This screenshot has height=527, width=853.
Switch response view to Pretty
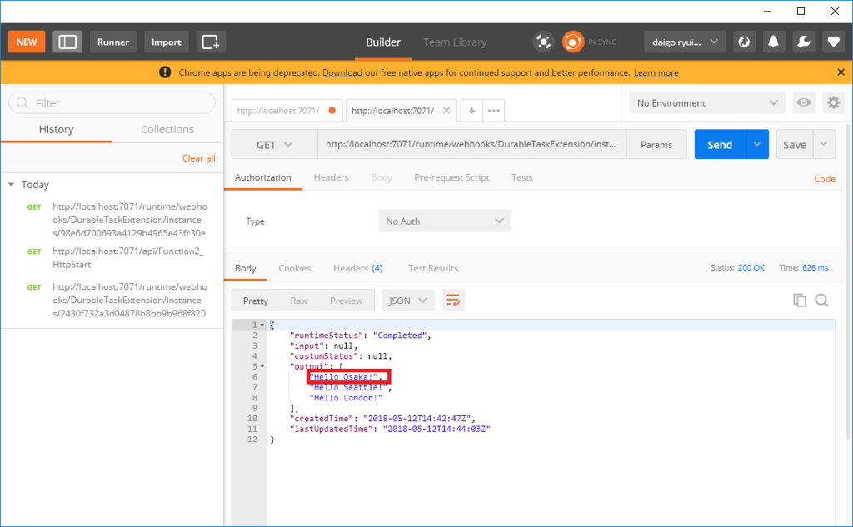click(255, 301)
